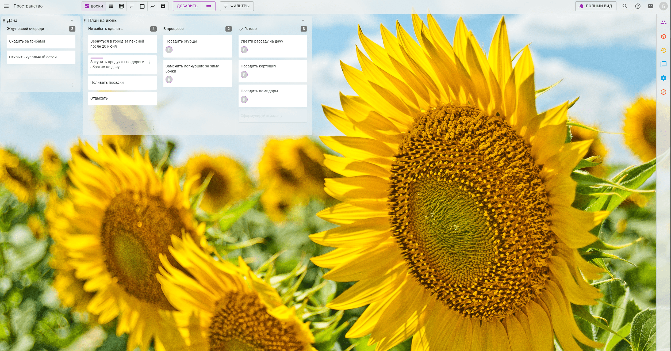Open card Увезти рассаду на дачу
671x351 pixels.
point(273,46)
